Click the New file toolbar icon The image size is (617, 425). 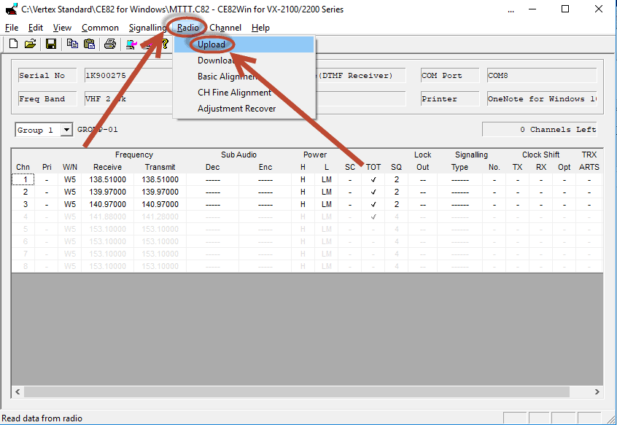(13, 44)
